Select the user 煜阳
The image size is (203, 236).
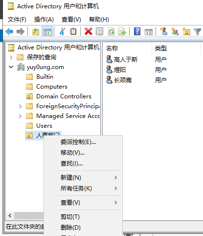click(120, 70)
